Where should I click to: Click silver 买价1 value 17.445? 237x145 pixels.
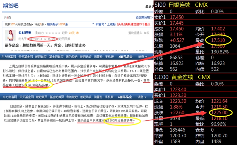click(177, 23)
